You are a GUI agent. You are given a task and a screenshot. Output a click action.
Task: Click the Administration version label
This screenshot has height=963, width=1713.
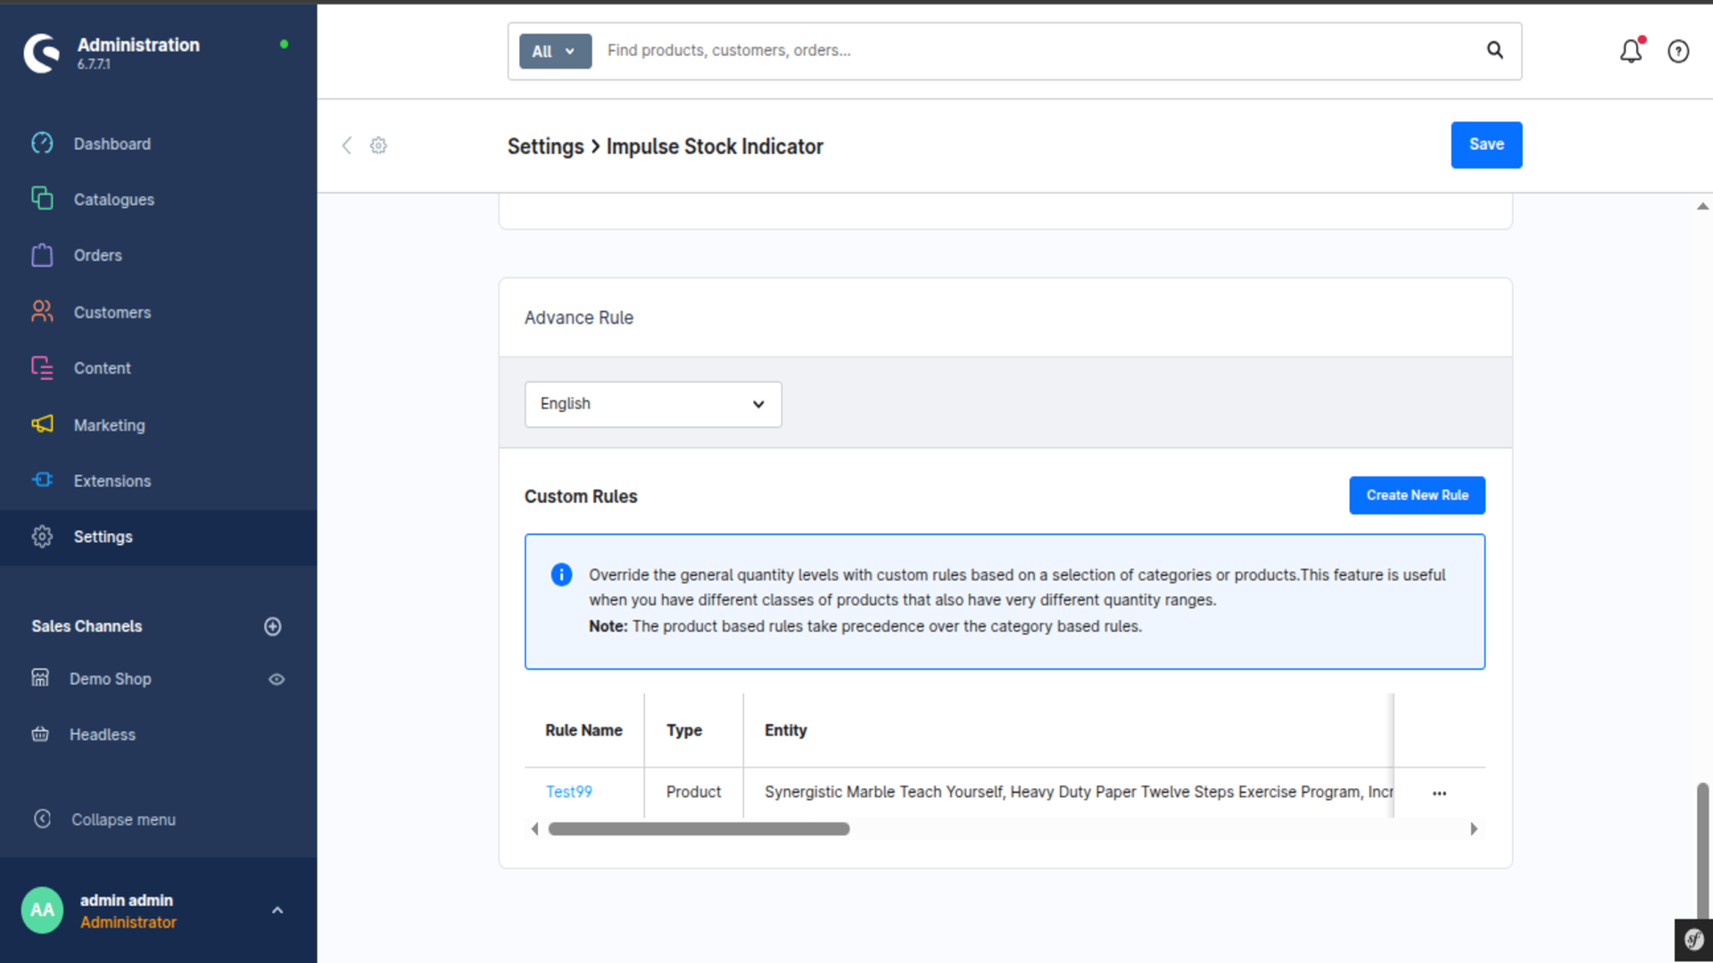tap(94, 64)
